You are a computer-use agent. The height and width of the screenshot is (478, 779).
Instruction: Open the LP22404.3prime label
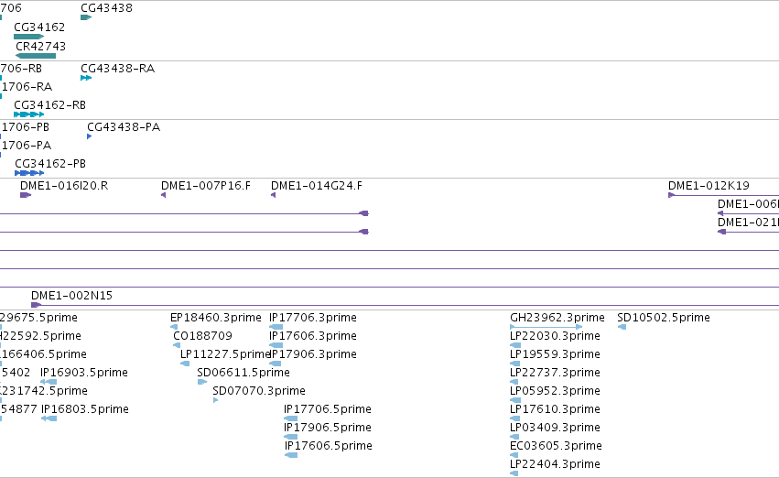coord(555,463)
